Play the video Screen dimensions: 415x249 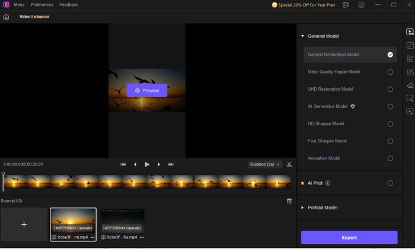tap(147, 164)
